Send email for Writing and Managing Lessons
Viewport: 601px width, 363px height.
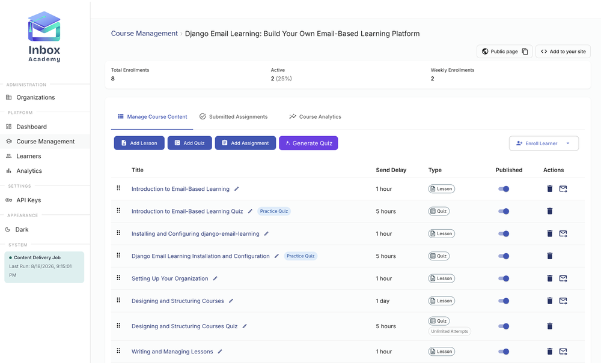tap(563, 351)
